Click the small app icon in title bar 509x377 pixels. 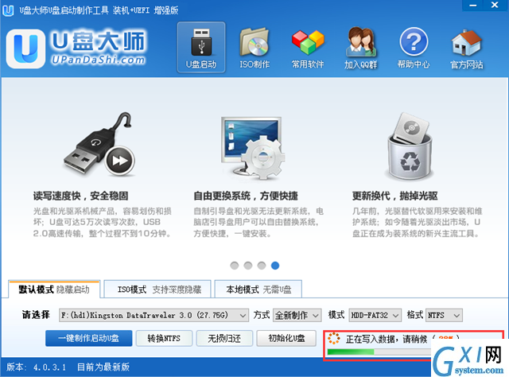click(x=8, y=10)
